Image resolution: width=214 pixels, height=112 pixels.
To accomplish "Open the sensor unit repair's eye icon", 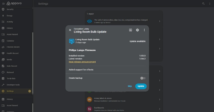I will pos(89,21).
